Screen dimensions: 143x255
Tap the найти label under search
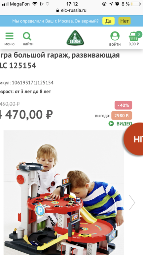[x=28, y=44]
